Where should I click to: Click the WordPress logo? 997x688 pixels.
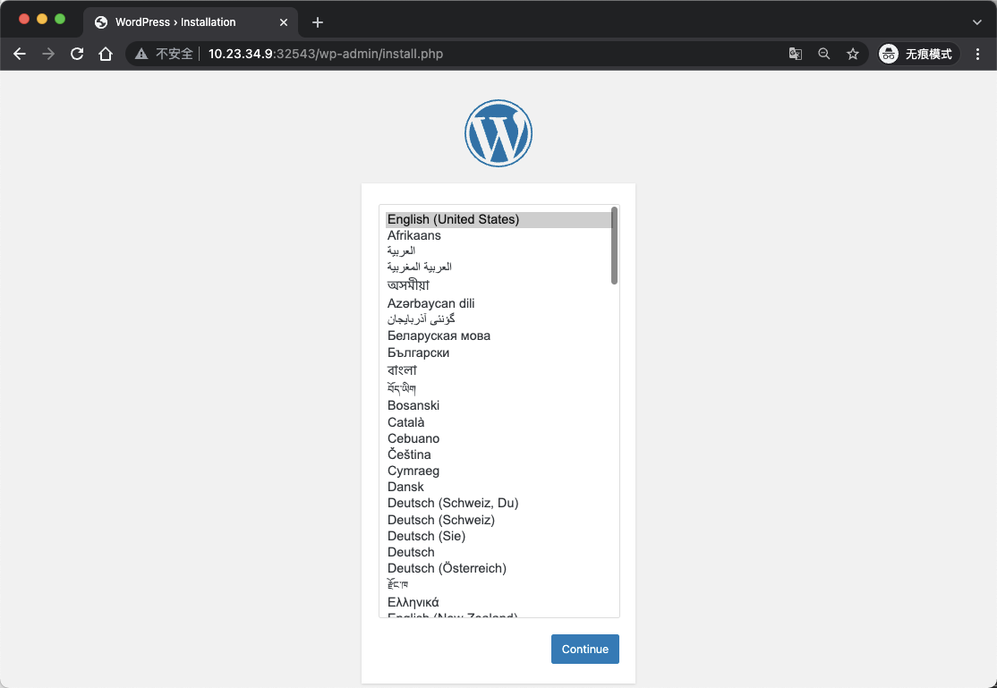[498, 133]
